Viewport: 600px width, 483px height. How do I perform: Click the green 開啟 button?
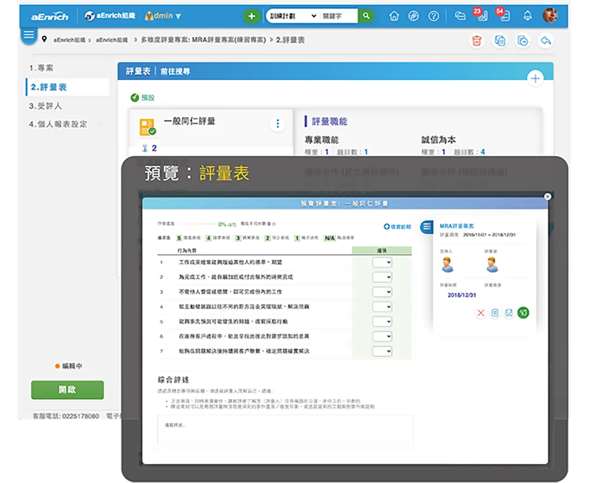tap(67, 390)
